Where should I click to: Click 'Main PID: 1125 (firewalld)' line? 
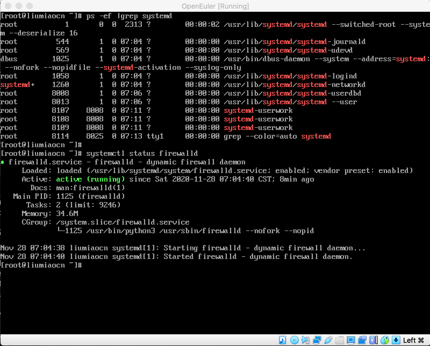click(69, 196)
